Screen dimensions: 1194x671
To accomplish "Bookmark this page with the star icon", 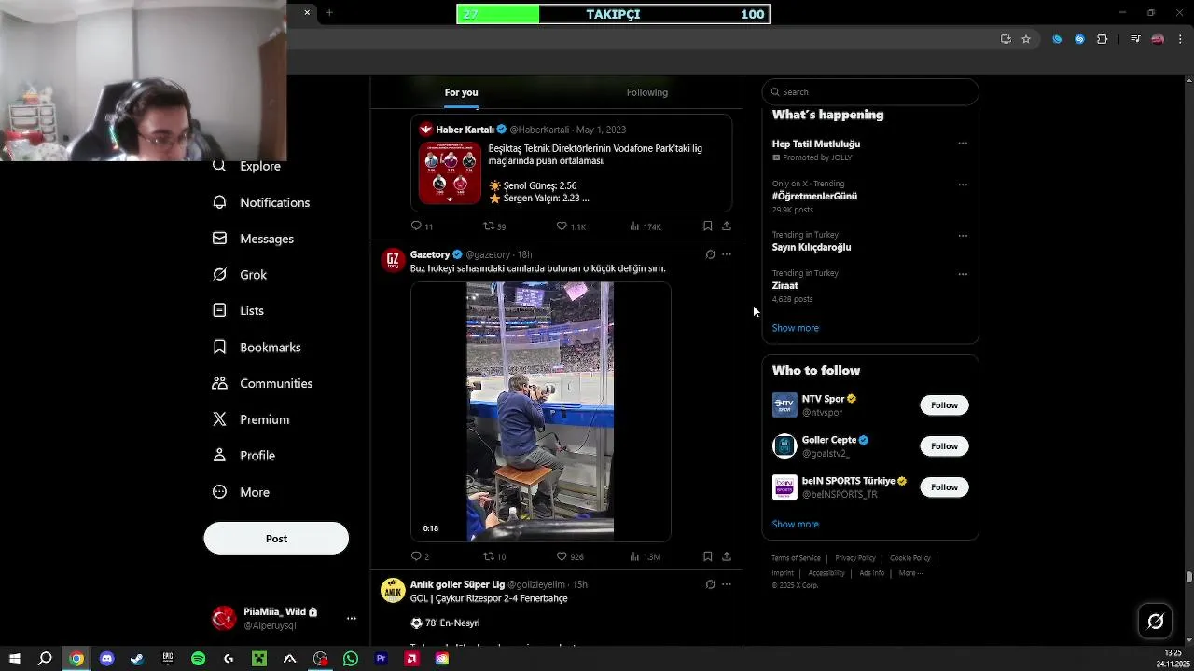I will click(1026, 39).
